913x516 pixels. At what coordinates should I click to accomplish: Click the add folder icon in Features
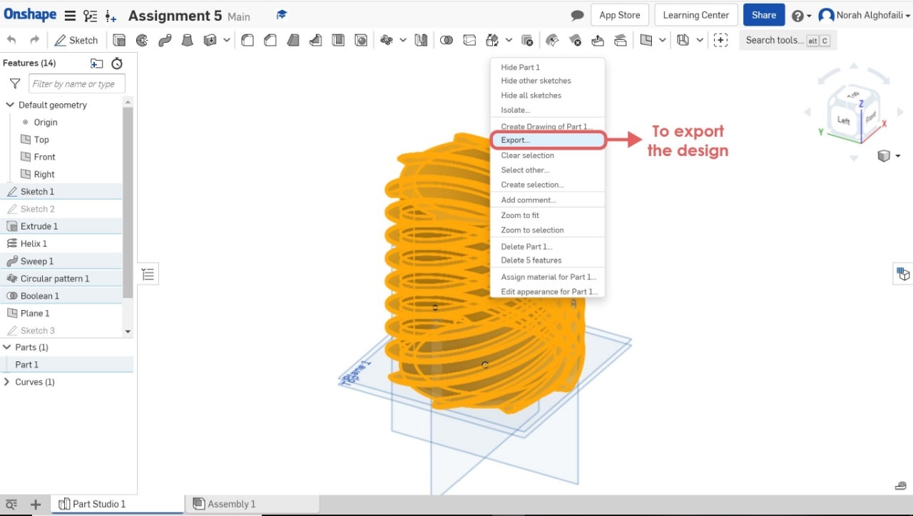coord(96,63)
